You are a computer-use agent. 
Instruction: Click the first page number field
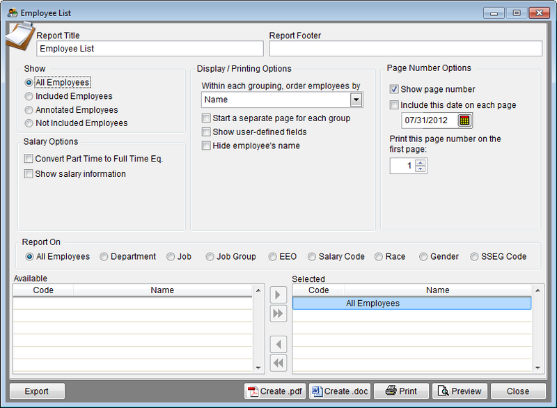click(402, 166)
